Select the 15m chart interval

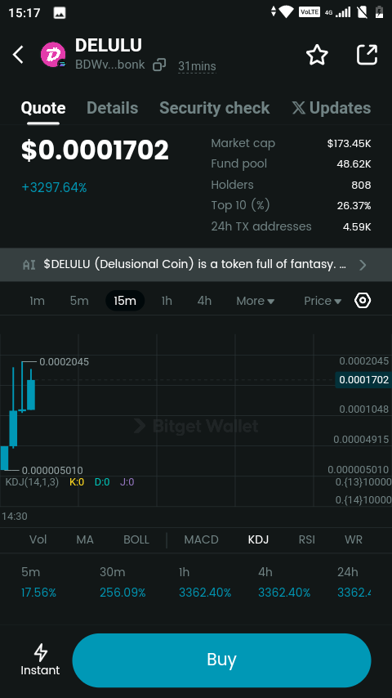coord(125,301)
